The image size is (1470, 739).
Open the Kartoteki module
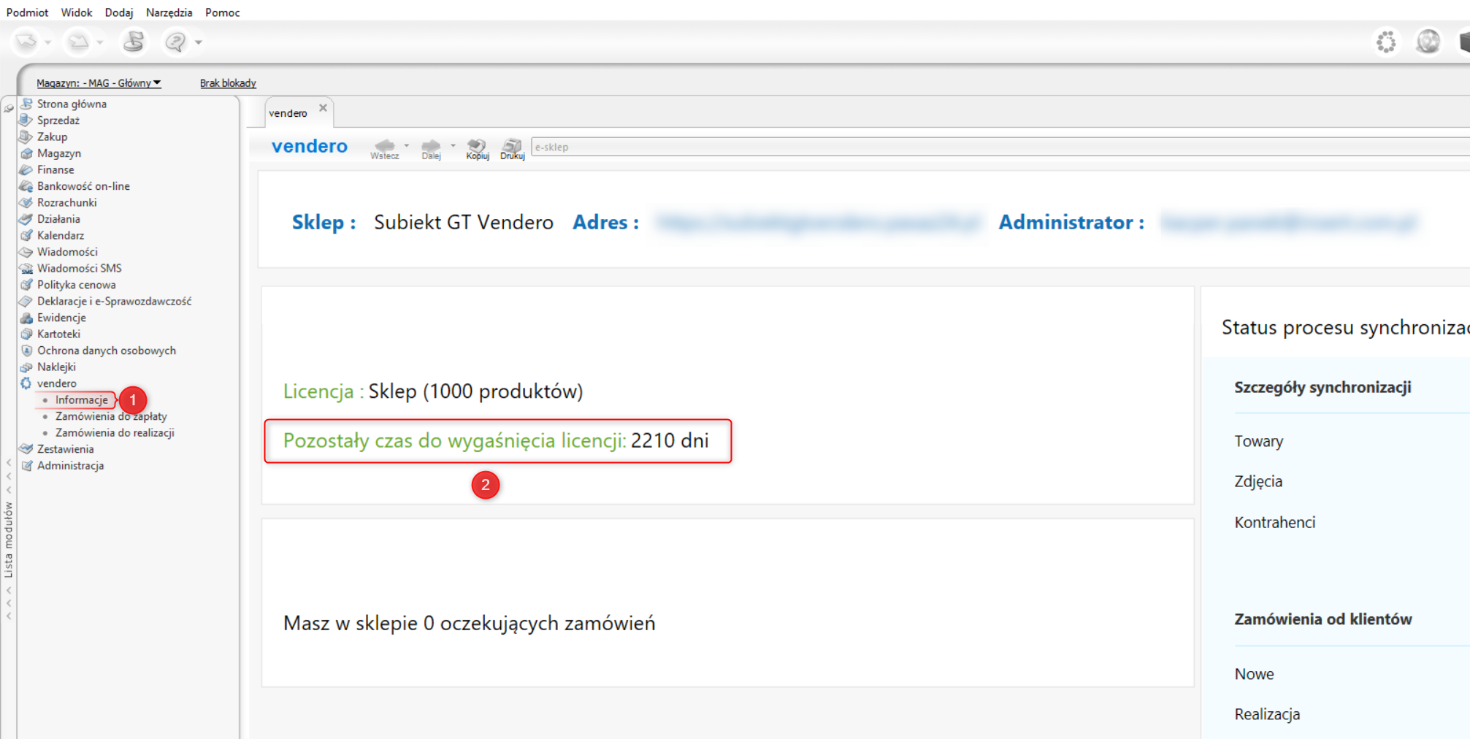(58, 334)
